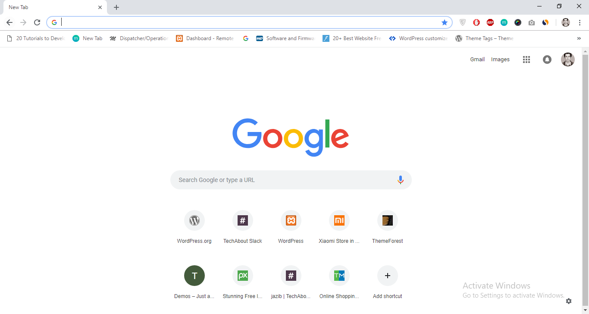Screen dimensions: 589x314
Task: Open the 'Demos – Just a...' shortcut
Action: (194, 283)
